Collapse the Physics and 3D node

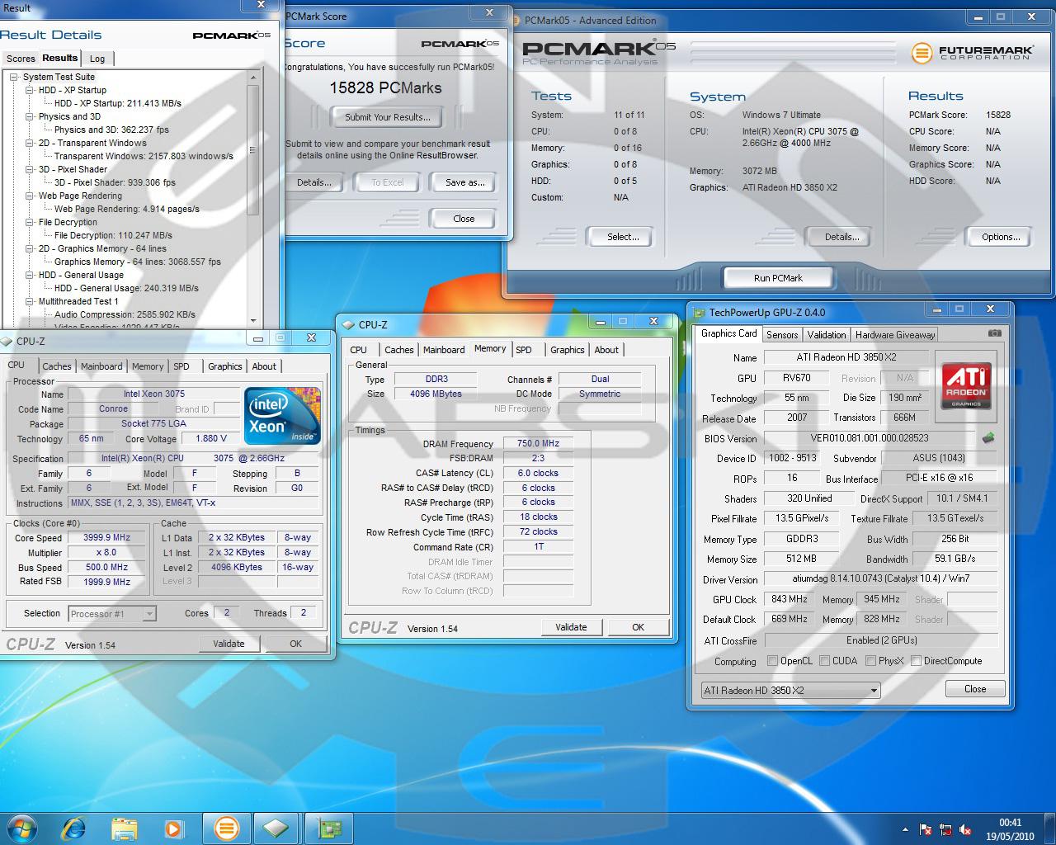(30, 116)
